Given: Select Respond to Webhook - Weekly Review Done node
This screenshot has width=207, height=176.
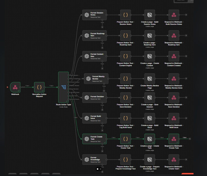Looking at the screenshot, I should (x=174, y=79).
